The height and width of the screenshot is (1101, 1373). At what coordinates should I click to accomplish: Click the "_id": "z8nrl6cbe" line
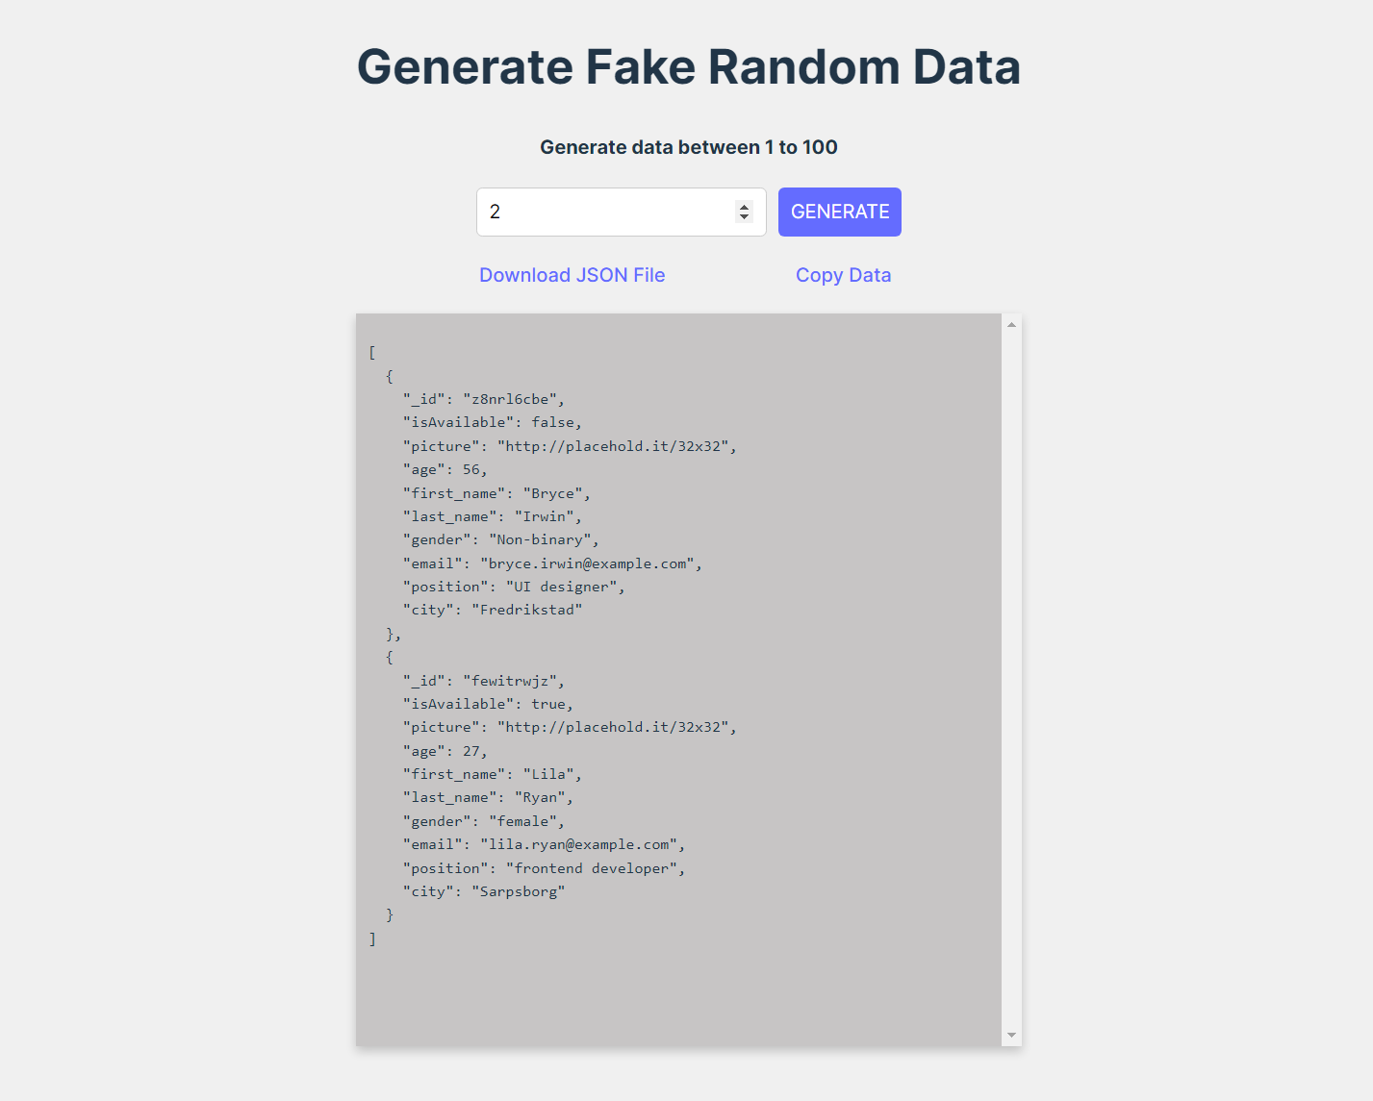click(x=483, y=399)
